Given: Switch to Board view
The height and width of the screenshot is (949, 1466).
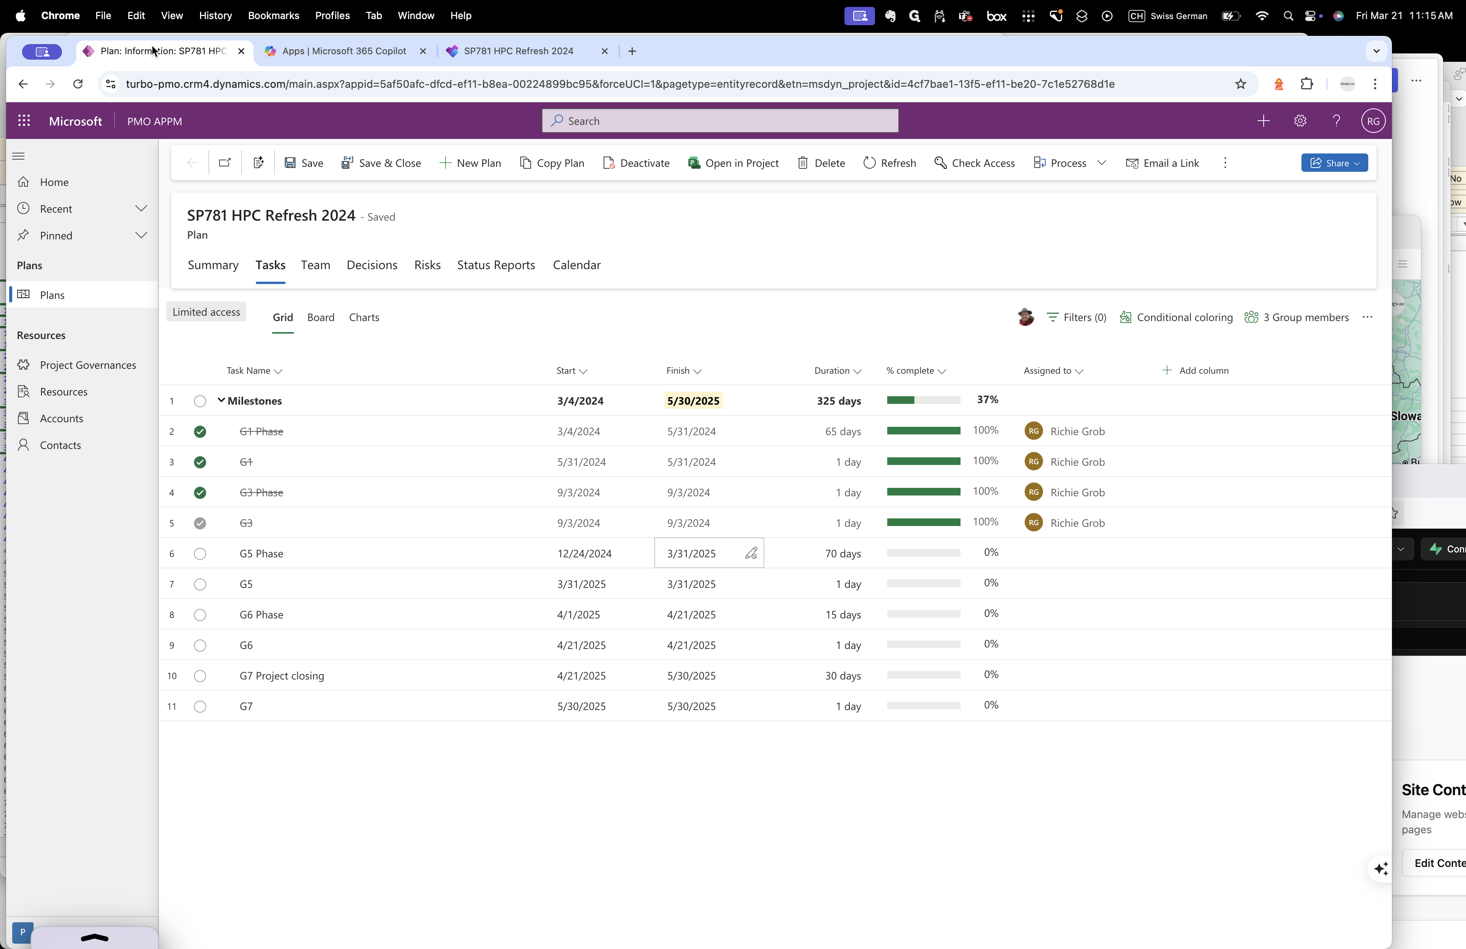Looking at the screenshot, I should (321, 317).
